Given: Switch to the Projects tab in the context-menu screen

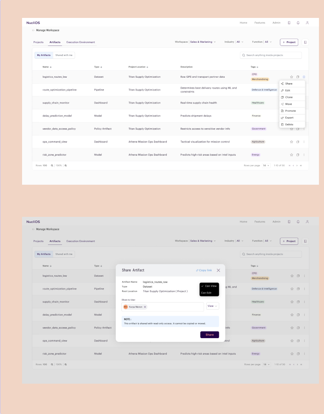Looking at the screenshot, I should [38, 42].
